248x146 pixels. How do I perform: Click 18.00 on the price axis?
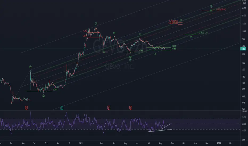(243, 24)
